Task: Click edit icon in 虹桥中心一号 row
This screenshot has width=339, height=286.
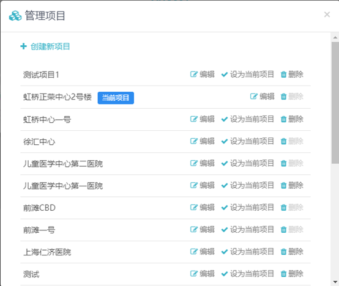Action: coord(194,119)
